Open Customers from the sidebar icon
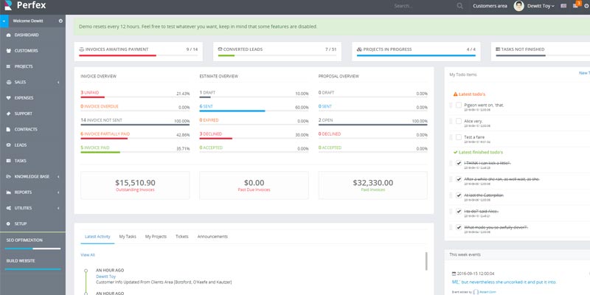The width and height of the screenshot is (590, 295). click(x=9, y=51)
